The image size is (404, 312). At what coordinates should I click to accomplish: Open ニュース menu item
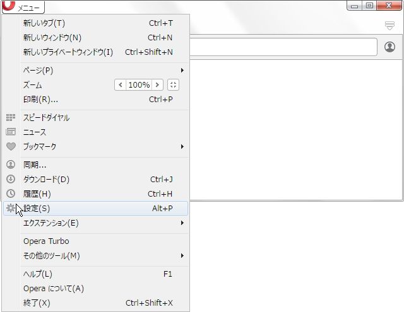(96, 132)
